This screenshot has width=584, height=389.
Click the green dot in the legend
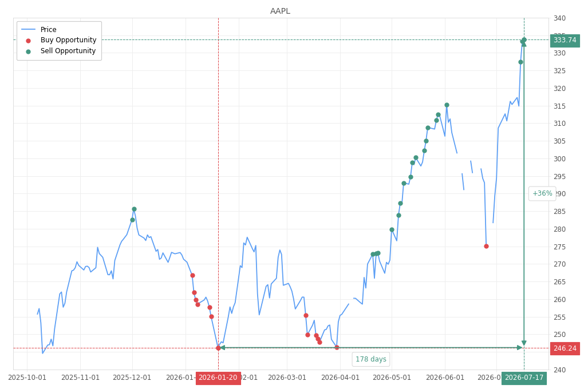click(28, 51)
